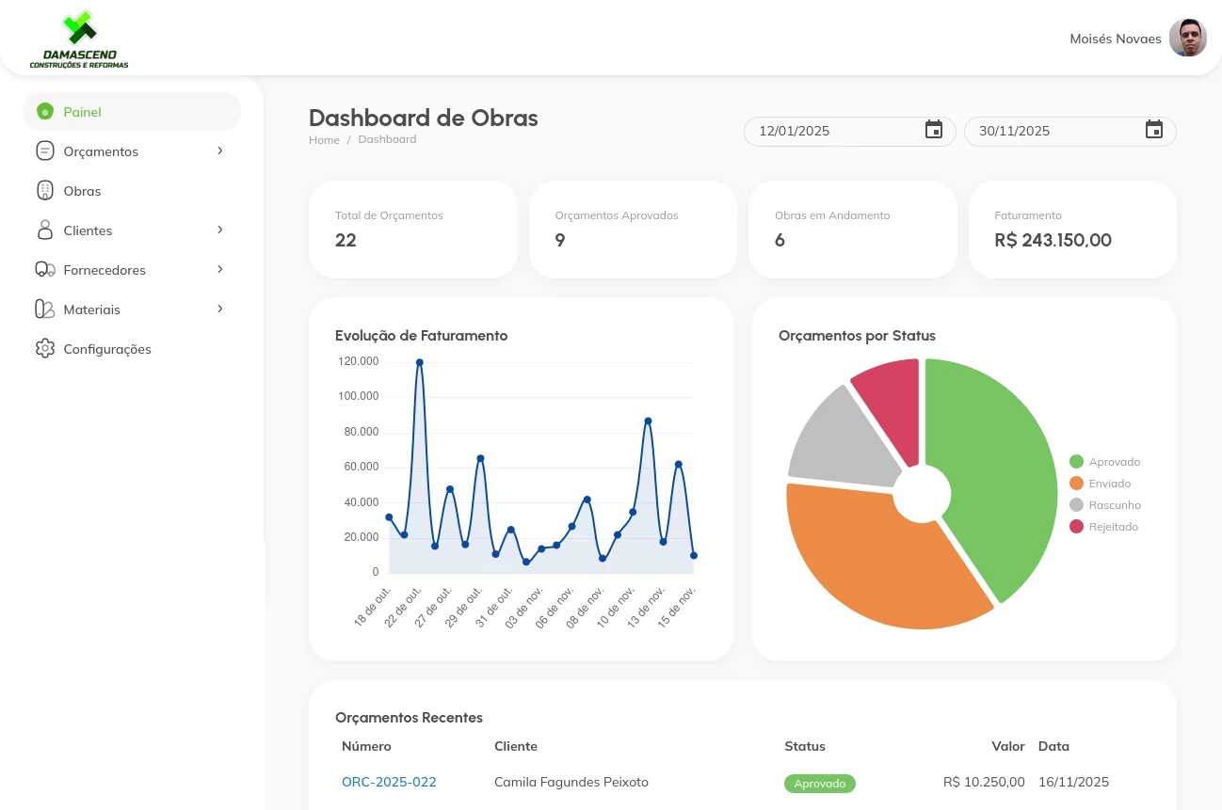
Task: Open calendar picker for start date 12/01/2025
Action: 933,131
